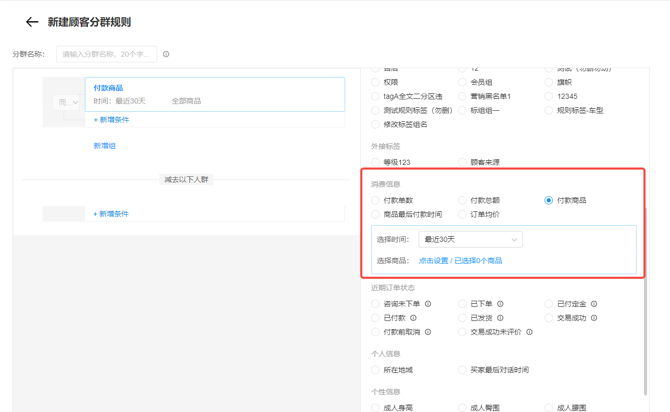Click 新增条件 under the 付款商品 card

tap(111, 120)
